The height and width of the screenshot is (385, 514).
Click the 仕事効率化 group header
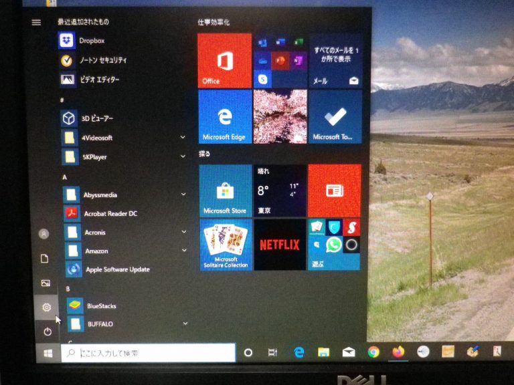[213, 22]
